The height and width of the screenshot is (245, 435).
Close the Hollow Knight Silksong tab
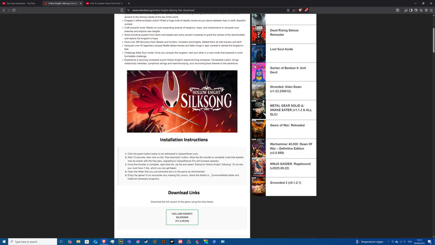[x=81, y=3]
